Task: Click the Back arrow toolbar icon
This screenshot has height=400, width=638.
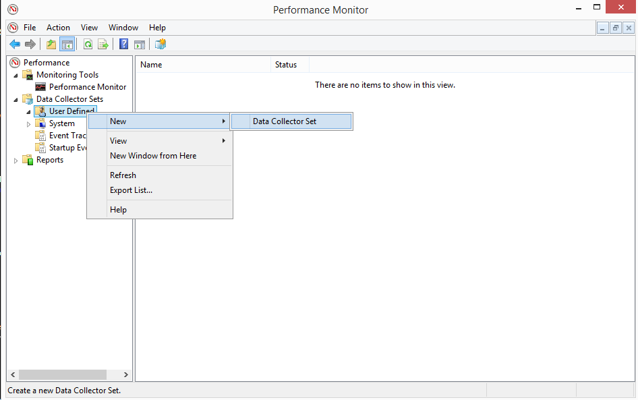Action: (x=14, y=45)
